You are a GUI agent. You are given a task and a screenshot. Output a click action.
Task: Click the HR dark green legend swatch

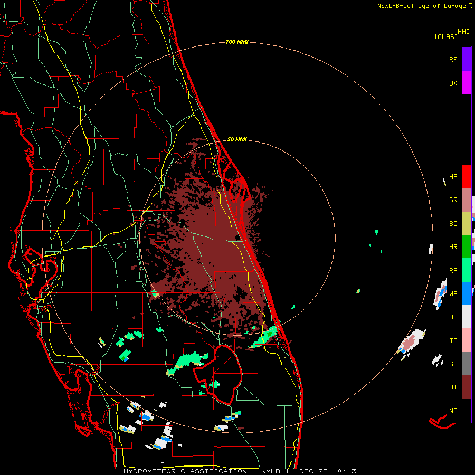point(466,247)
